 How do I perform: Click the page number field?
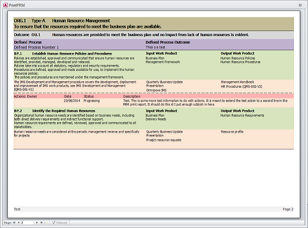click(27, 223)
